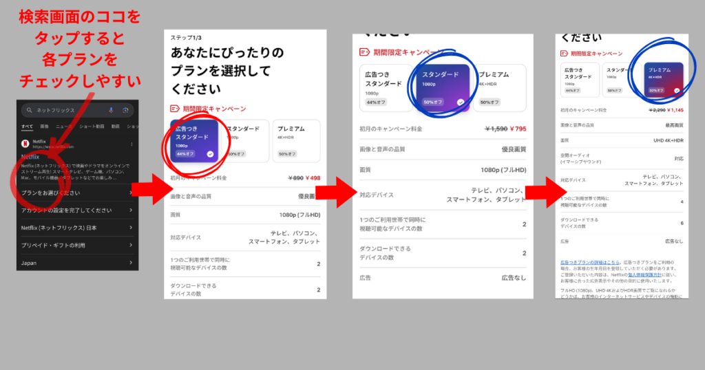Open the 広告つきプランの詳細はこちら link

tap(589, 263)
